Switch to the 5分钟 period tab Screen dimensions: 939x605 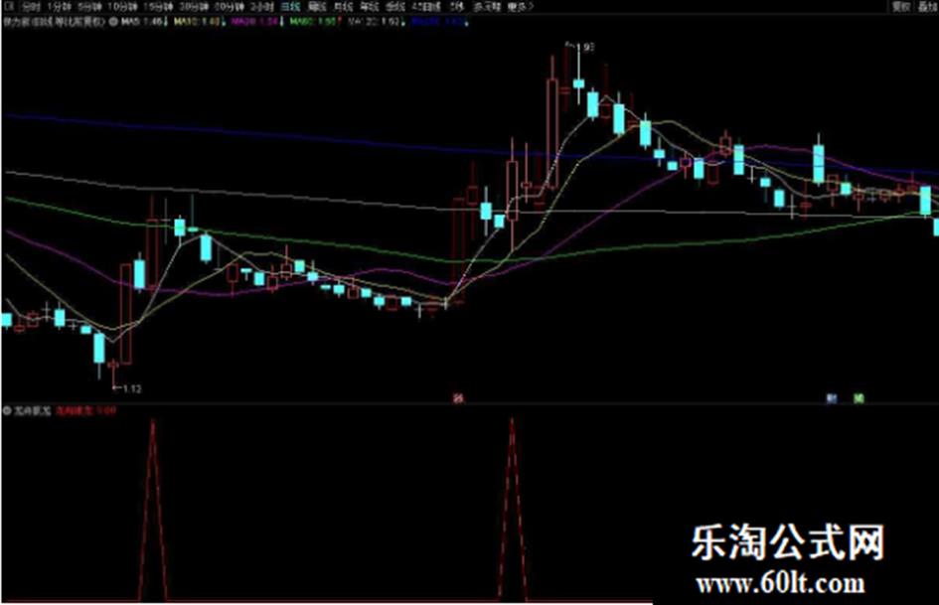90,7
